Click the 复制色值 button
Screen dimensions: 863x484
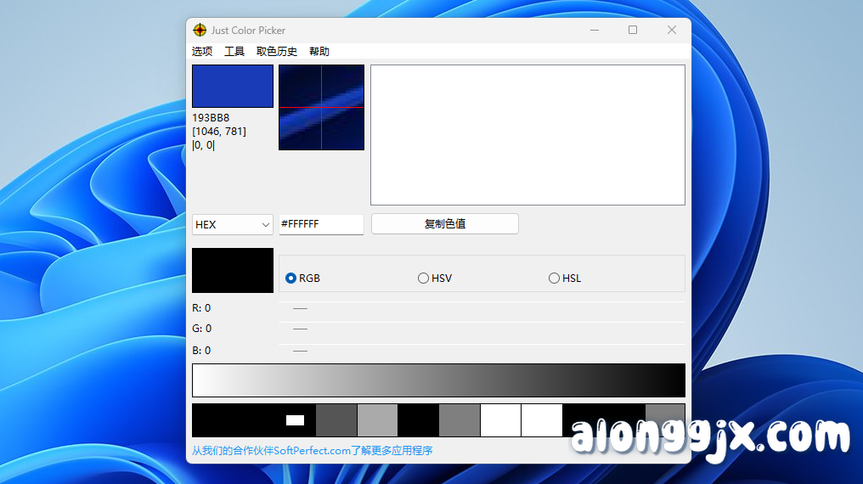[445, 224]
